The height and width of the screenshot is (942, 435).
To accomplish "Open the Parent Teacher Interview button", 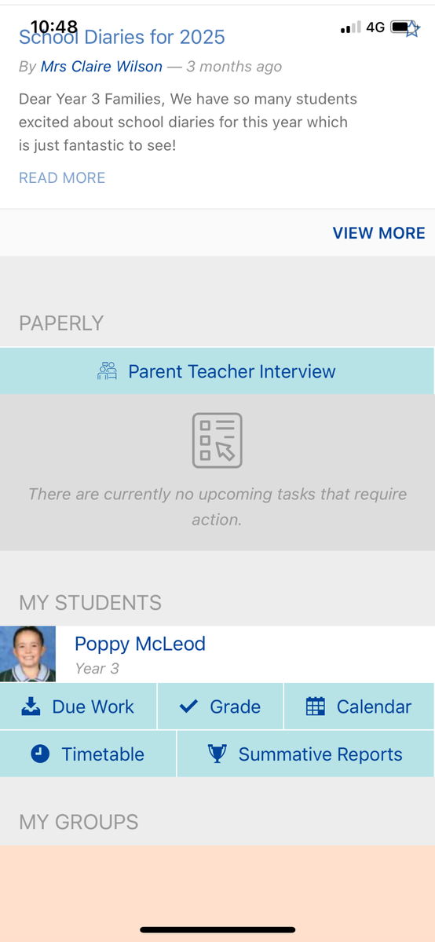I will tap(217, 371).
